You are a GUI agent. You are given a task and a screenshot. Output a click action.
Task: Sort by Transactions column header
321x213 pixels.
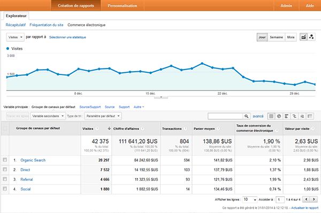(x=172, y=128)
